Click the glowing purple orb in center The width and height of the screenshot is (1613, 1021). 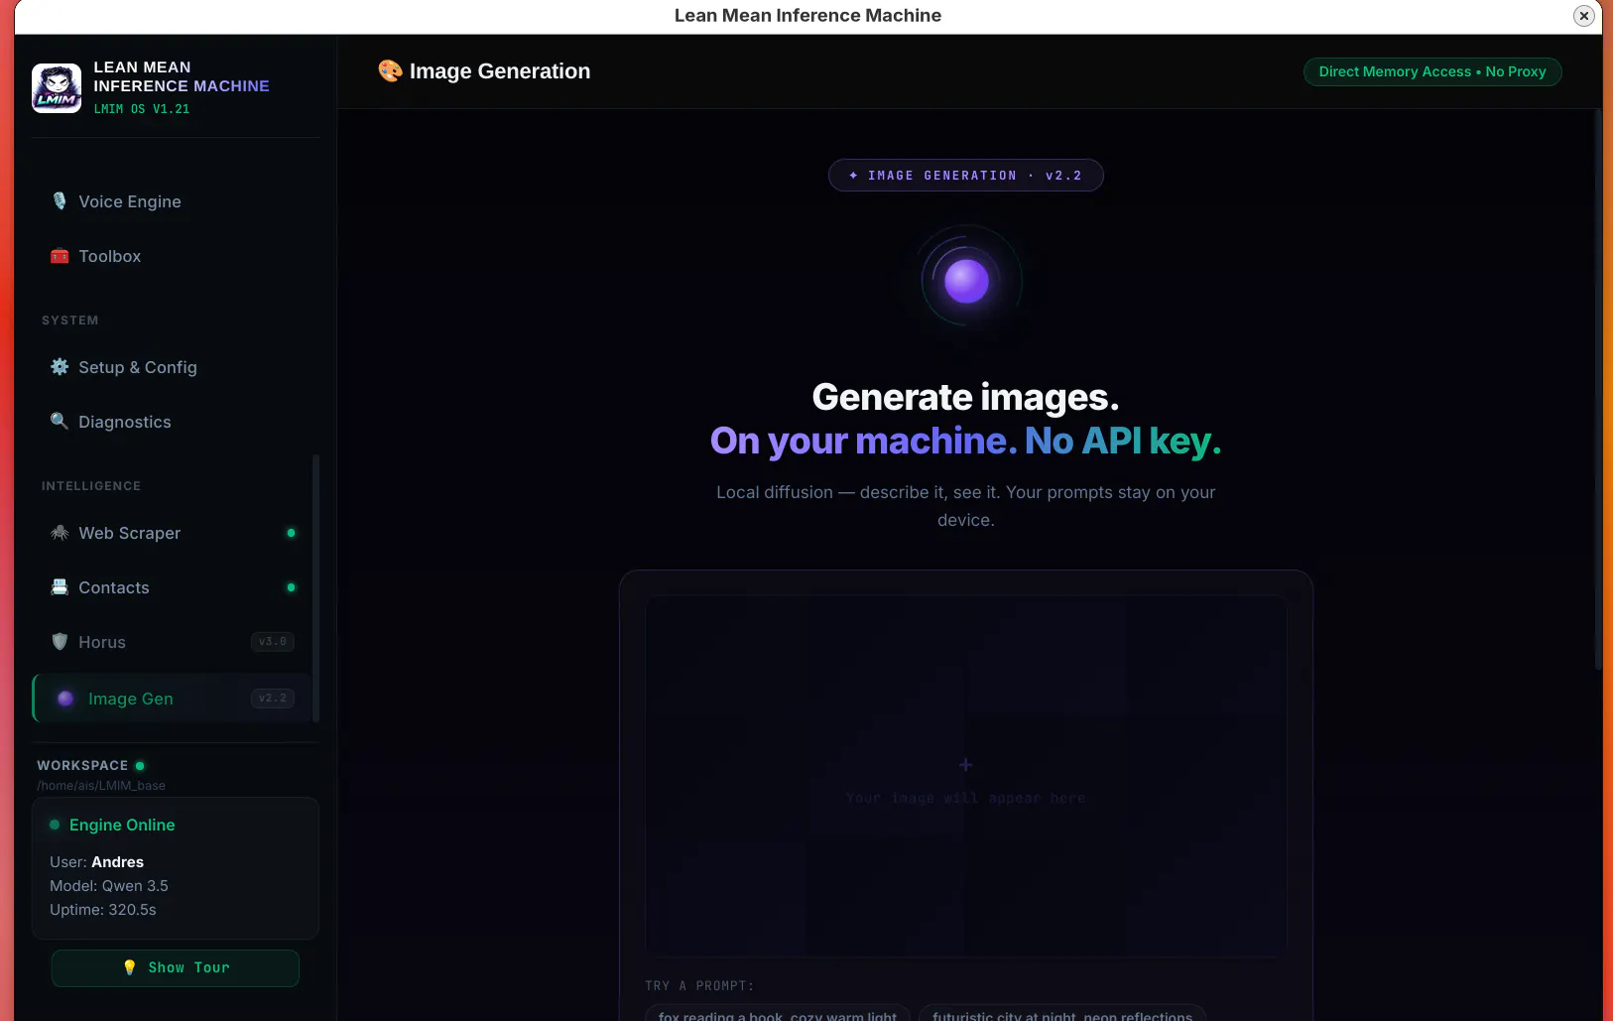pos(966,281)
